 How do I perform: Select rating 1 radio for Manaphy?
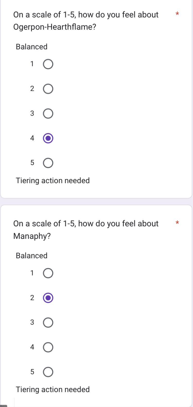pyautogui.click(x=48, y=273)
